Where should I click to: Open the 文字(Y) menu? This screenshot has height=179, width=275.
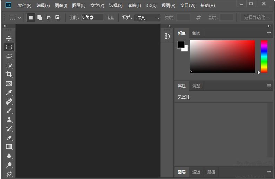point(97,6)
